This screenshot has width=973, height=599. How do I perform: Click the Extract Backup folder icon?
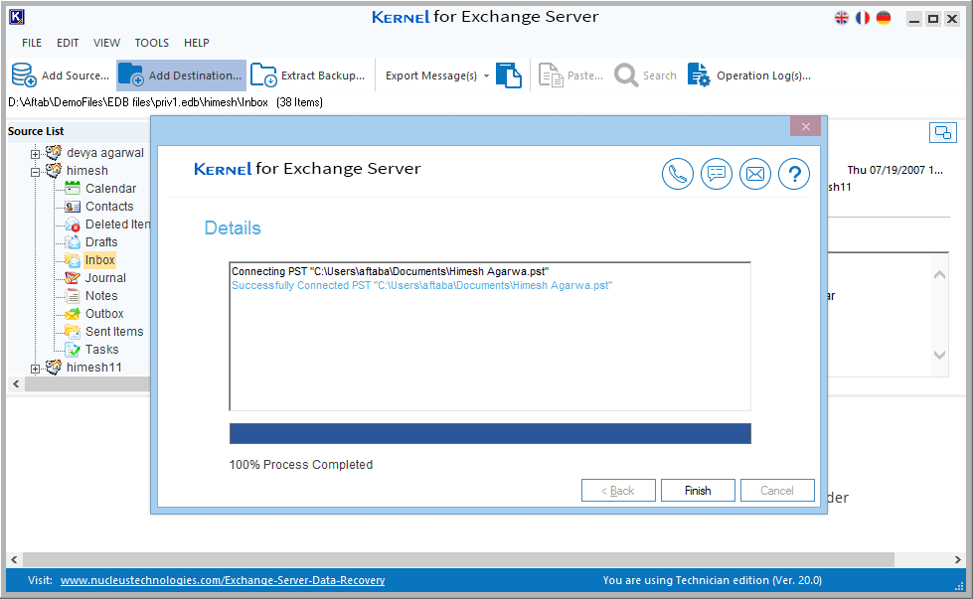(263, 75)
